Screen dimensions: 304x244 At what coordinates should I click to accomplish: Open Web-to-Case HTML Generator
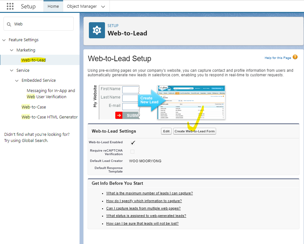[x=50, y=117]
